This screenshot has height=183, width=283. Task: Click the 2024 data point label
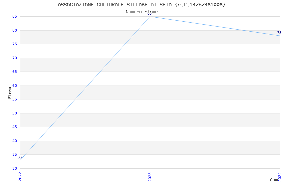(x=279, y=33)
